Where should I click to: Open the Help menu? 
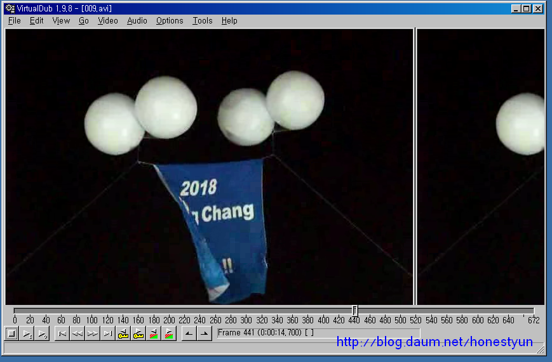click(229, 21)
